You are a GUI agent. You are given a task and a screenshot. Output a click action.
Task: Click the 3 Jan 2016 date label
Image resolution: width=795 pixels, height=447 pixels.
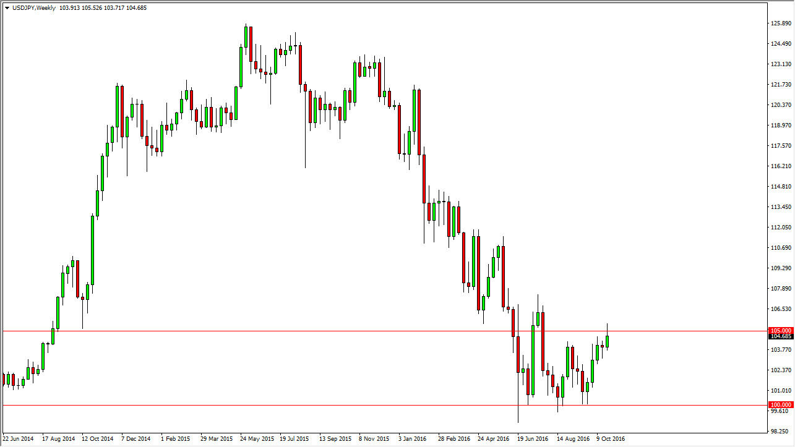click(411, 438)
